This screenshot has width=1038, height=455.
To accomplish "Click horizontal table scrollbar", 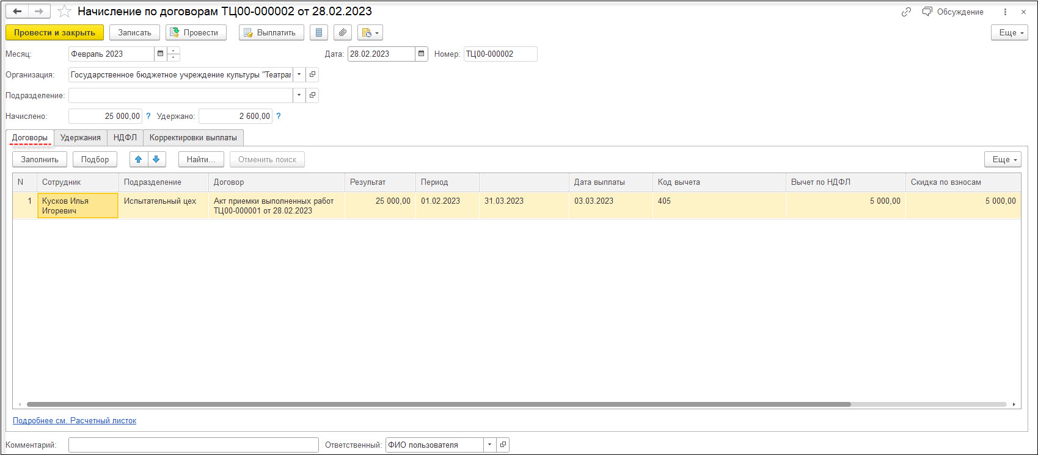I will point(439,404).
